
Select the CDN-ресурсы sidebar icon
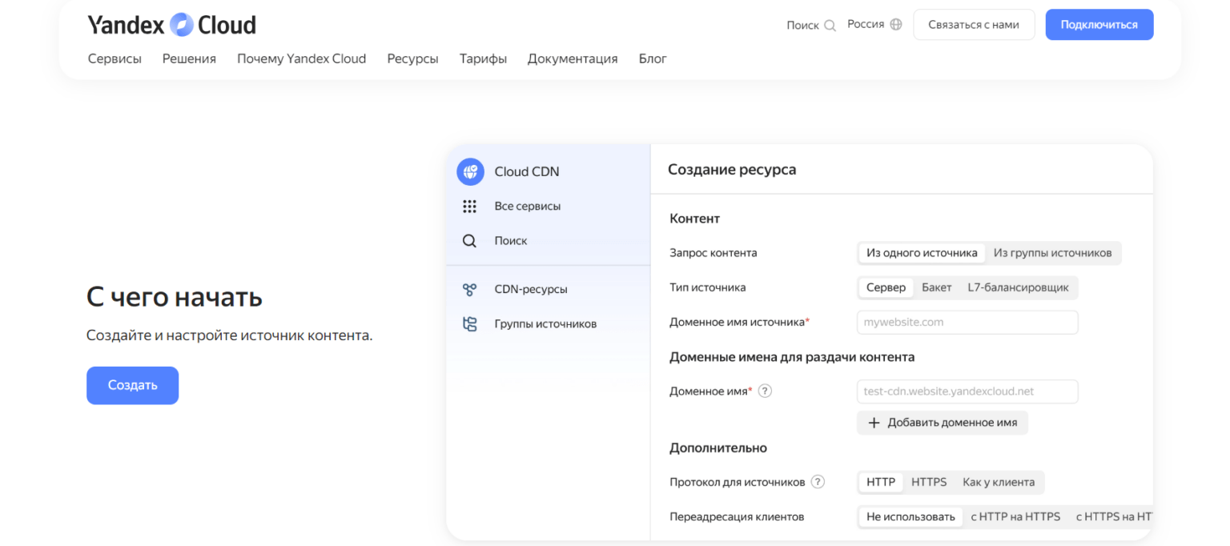click(470, 289)
